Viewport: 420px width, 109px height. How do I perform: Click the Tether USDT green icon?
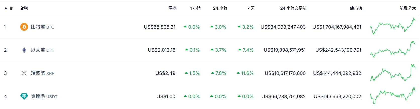[24, 96]
